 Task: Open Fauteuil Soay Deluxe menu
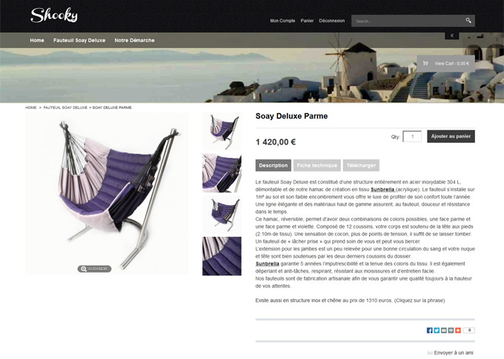(79, 40)
